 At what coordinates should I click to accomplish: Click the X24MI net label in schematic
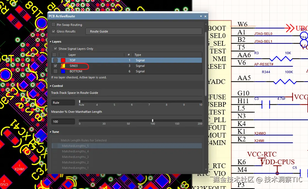tap(259, 141)
